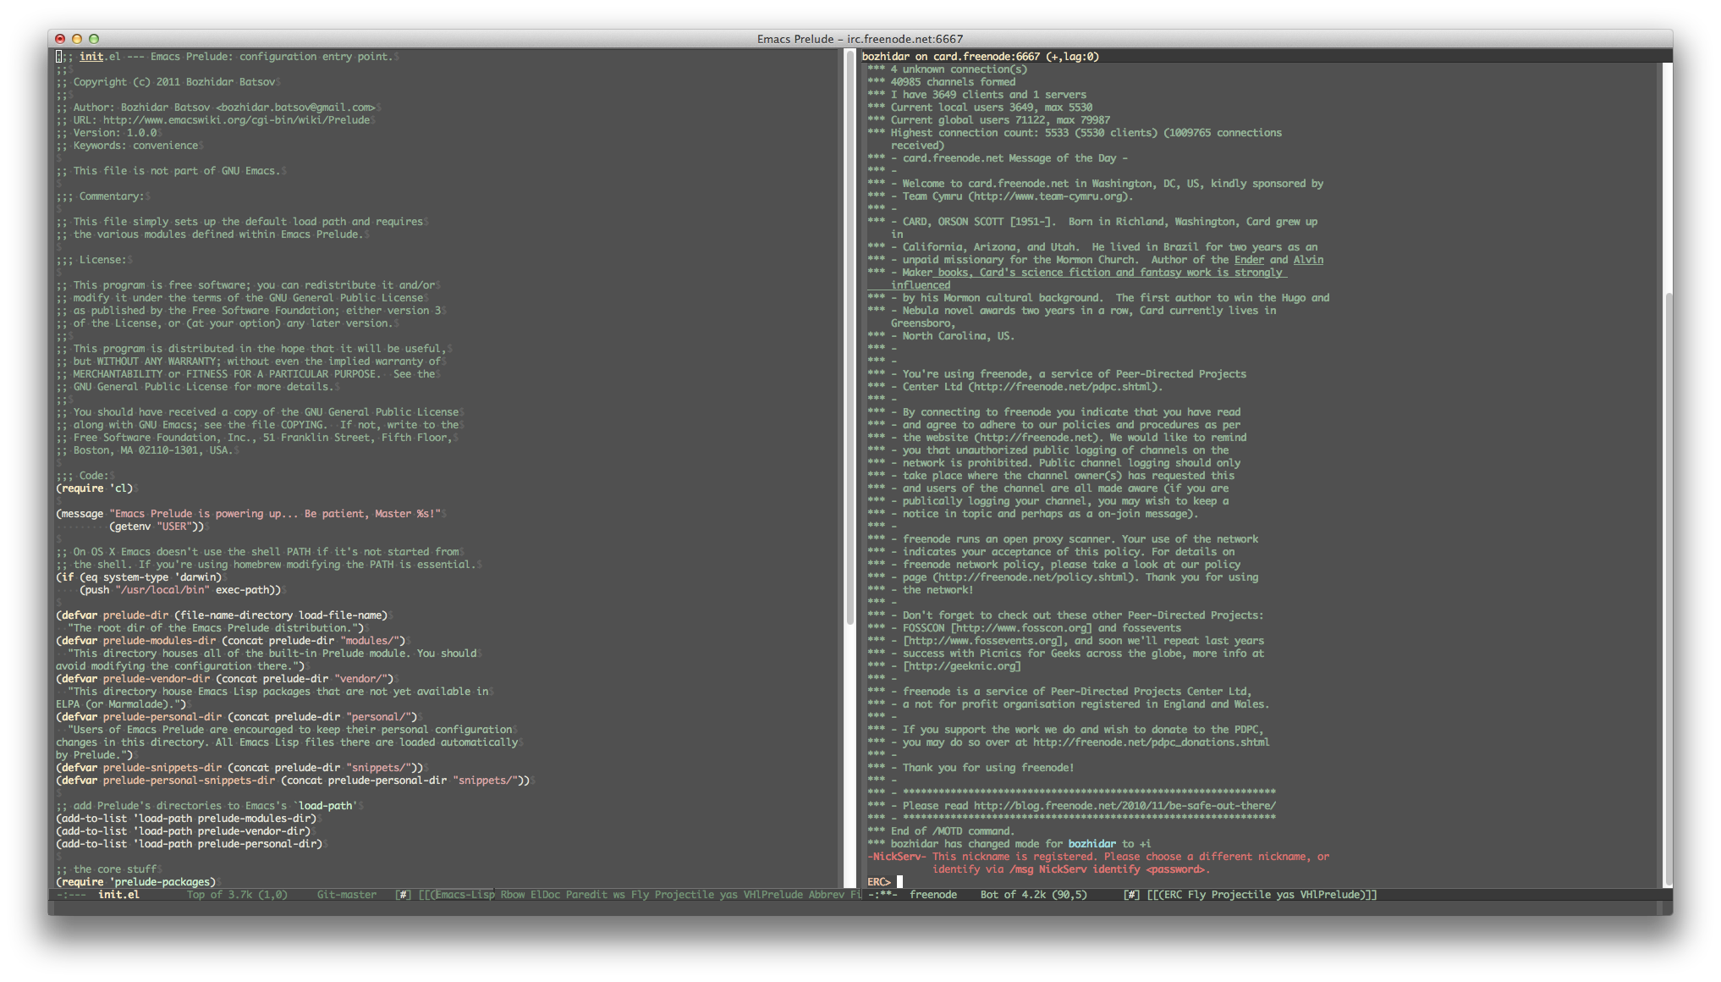Image resolution: width=1721 pixels, height=982 pixels.
Task: Toggle Projectile minor mode in freenode mode line
Action: (x=1240, y=895)
